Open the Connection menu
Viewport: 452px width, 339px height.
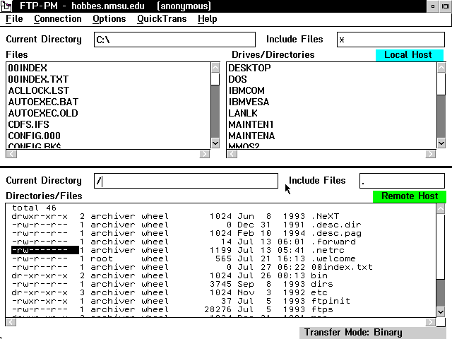58,19
